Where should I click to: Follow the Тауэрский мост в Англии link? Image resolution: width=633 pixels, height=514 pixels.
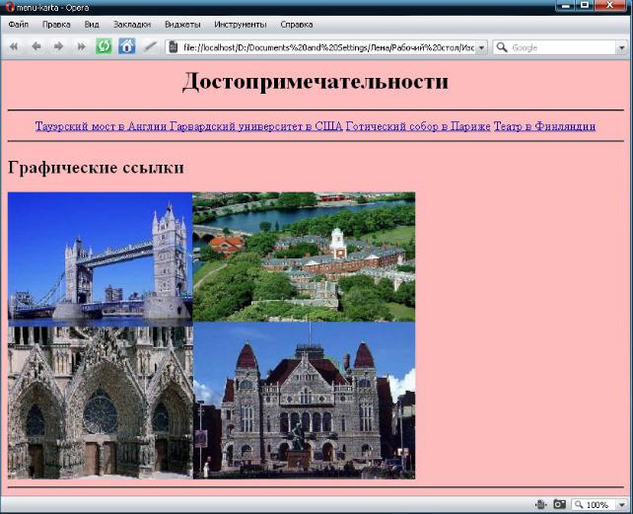coord(101,126)
